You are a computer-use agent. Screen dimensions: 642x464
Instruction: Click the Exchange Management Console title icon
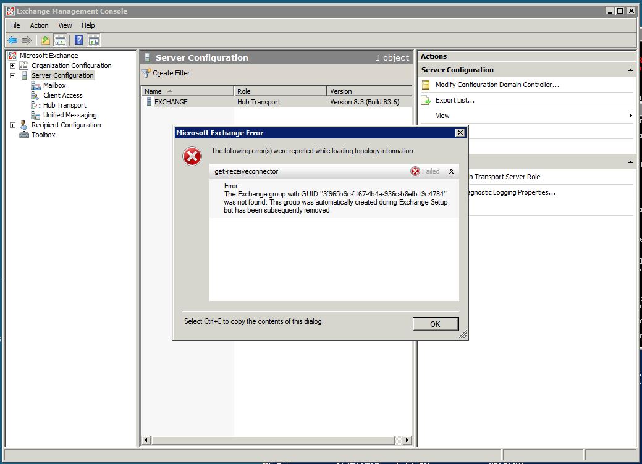point(11,11)
